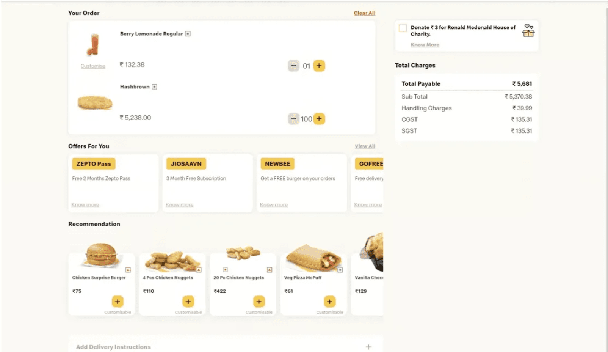The height and width of the screenshot is (352, 608).
Task: Increase Hashbrown quantity with plus button
Action: (x=319, y=119)
